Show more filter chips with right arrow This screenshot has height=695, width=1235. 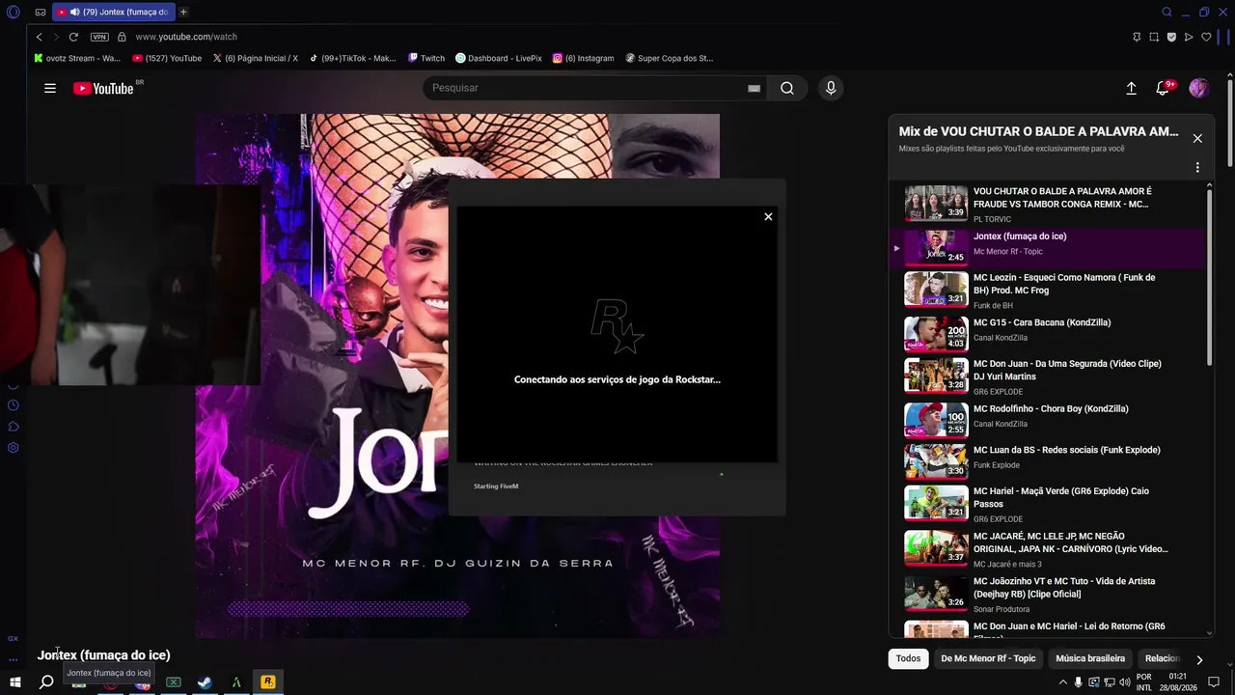pyautogui.click(x=1199, y=659)
